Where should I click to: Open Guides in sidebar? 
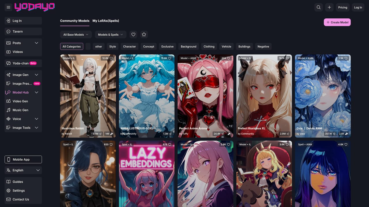[23, 182]
